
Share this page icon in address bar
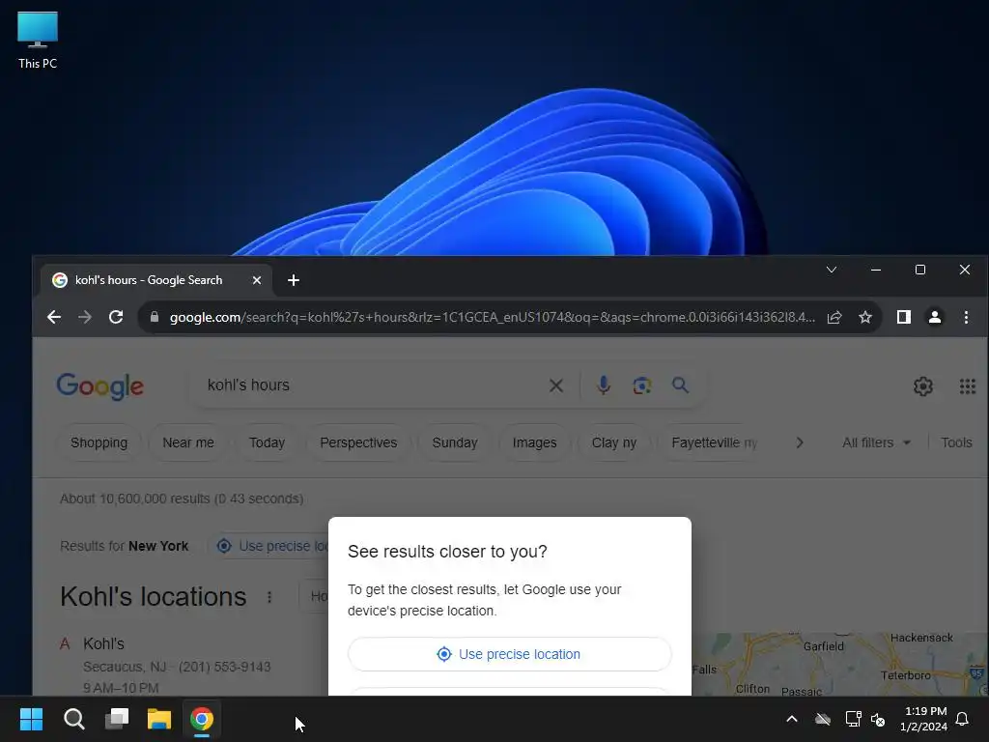[834, 317]
